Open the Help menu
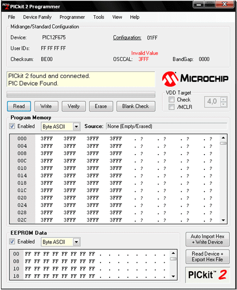Screen dimensions: 237x290 coord(135,17)
